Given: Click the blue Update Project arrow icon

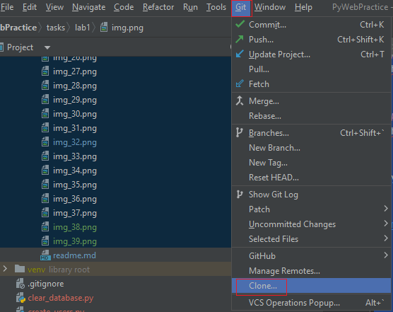Looking at the screenshot, I should [x=240, y=54].
